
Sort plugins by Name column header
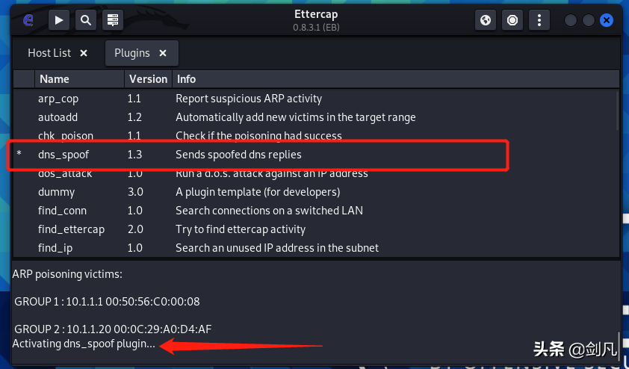79,79
